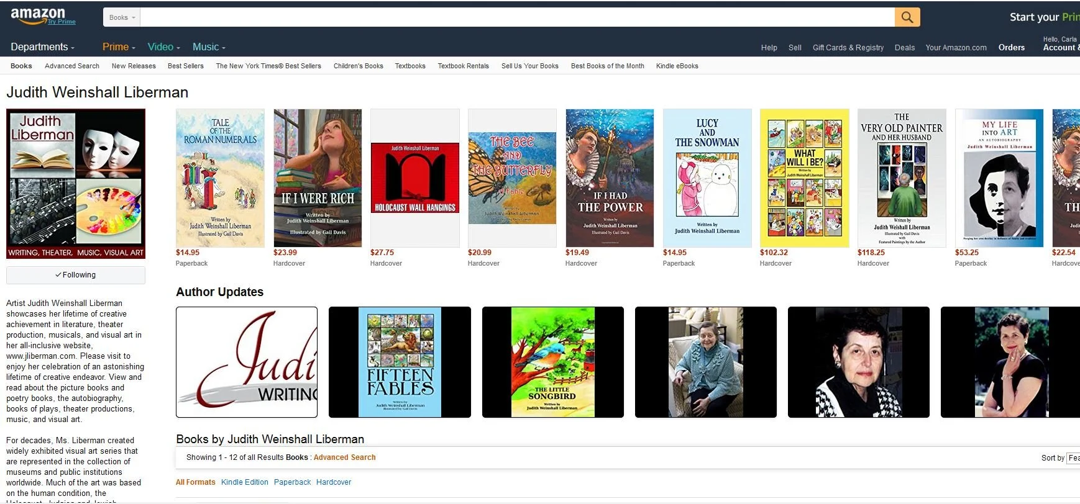Open Your Amazon.com link
This screenshot has height=504, width=1080.
pyautogui.click(x=956, y=48)
